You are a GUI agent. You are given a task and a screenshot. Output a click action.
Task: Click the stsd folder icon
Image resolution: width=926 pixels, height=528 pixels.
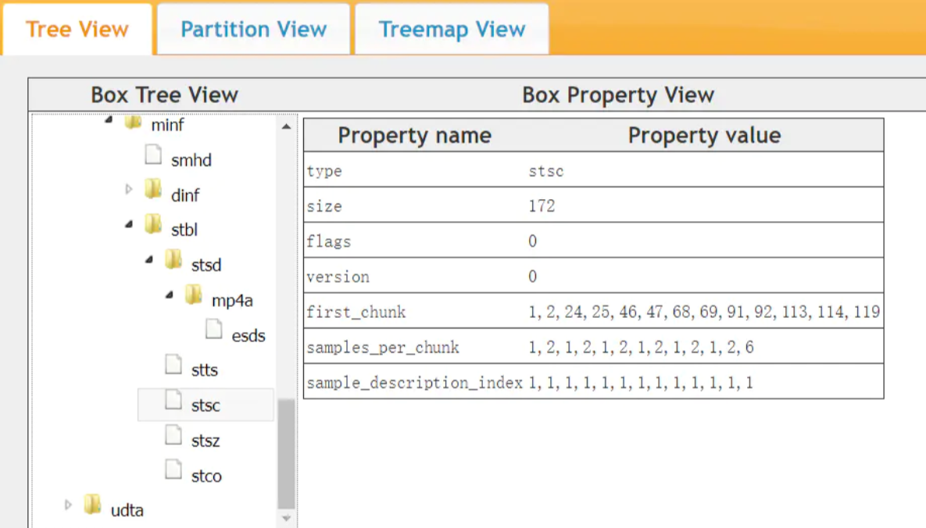[x=173, y=259]
